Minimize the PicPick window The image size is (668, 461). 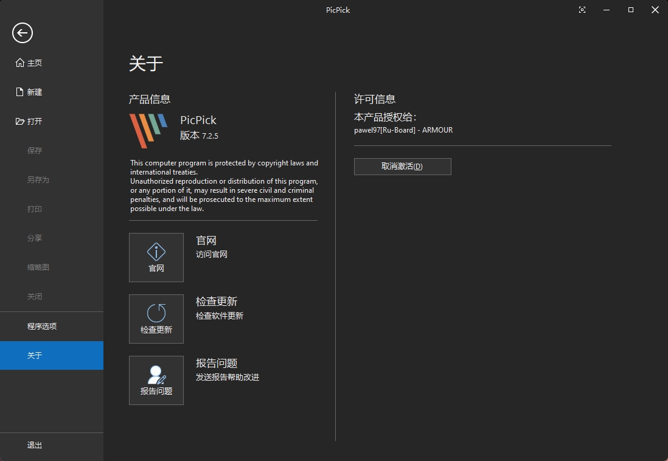coord(607,10)
